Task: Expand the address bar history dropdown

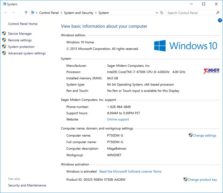Action: pos(157,13)
